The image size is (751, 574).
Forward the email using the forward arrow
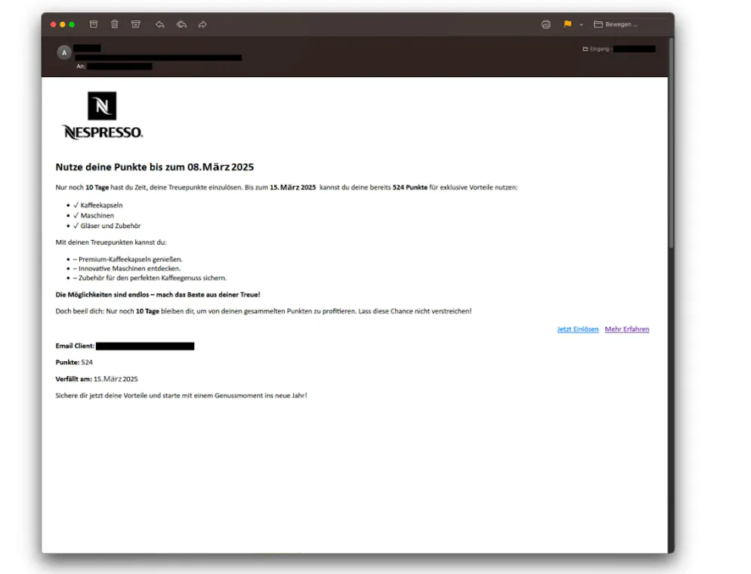tap(202, 24)
